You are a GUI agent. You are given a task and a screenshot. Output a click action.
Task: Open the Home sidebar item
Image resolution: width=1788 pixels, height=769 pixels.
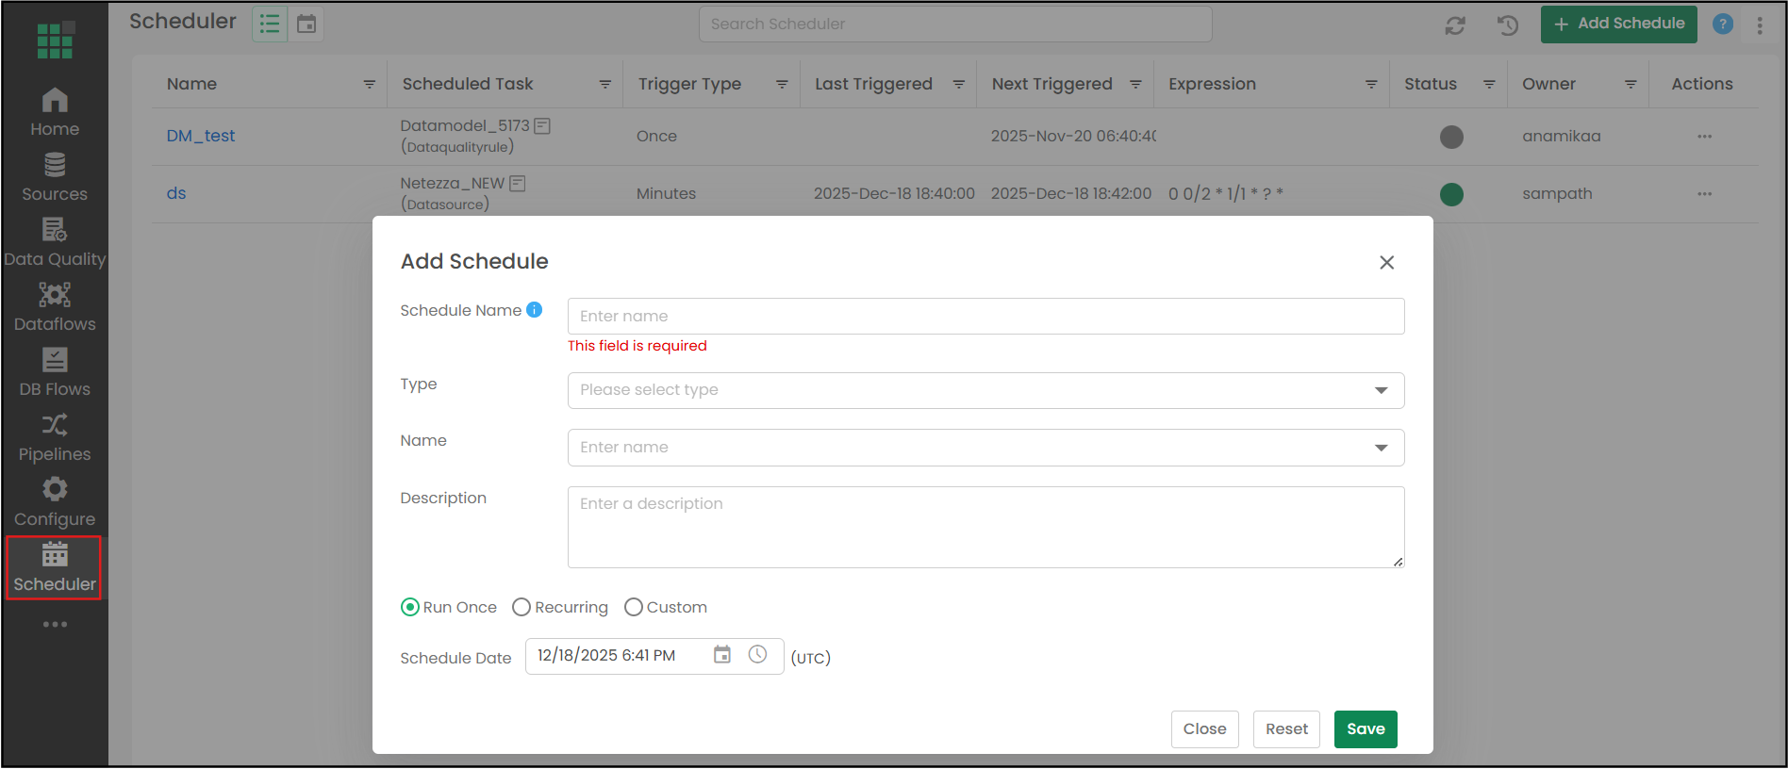point(55,112)
